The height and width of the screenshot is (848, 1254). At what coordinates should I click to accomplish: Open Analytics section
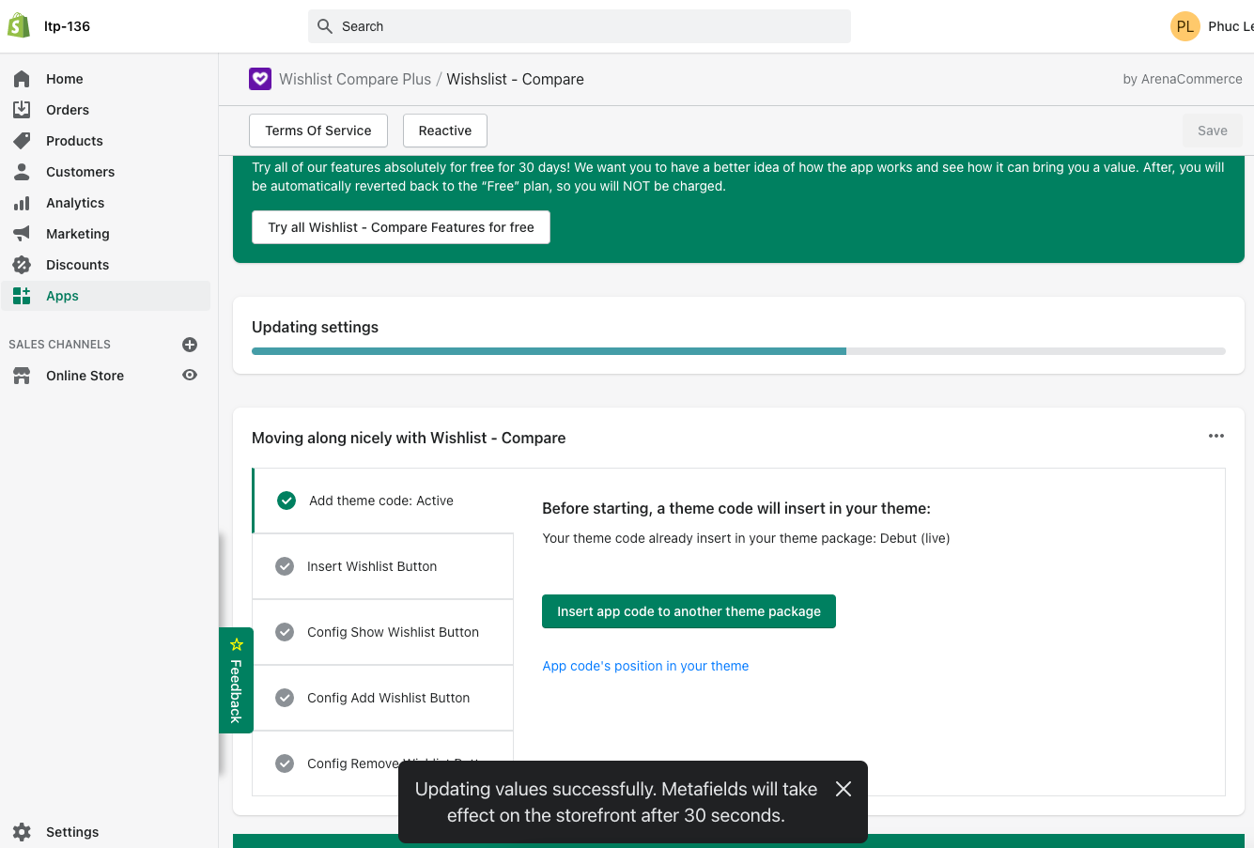point(106,203)
